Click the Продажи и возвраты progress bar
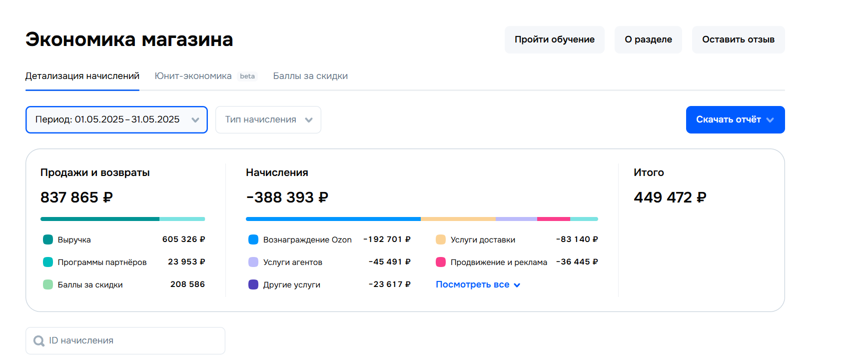The image size is (863, 364). pos(123,219)
